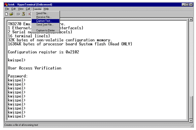This screenshot has height=130, width=196.
Task: Maximize the HyperTerminal window
Action: coord(187,5)
